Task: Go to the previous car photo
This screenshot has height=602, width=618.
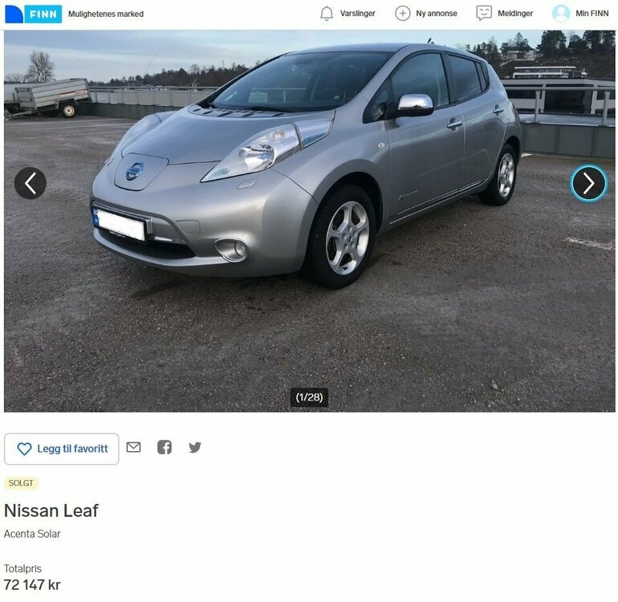Action: coord(30,183)
